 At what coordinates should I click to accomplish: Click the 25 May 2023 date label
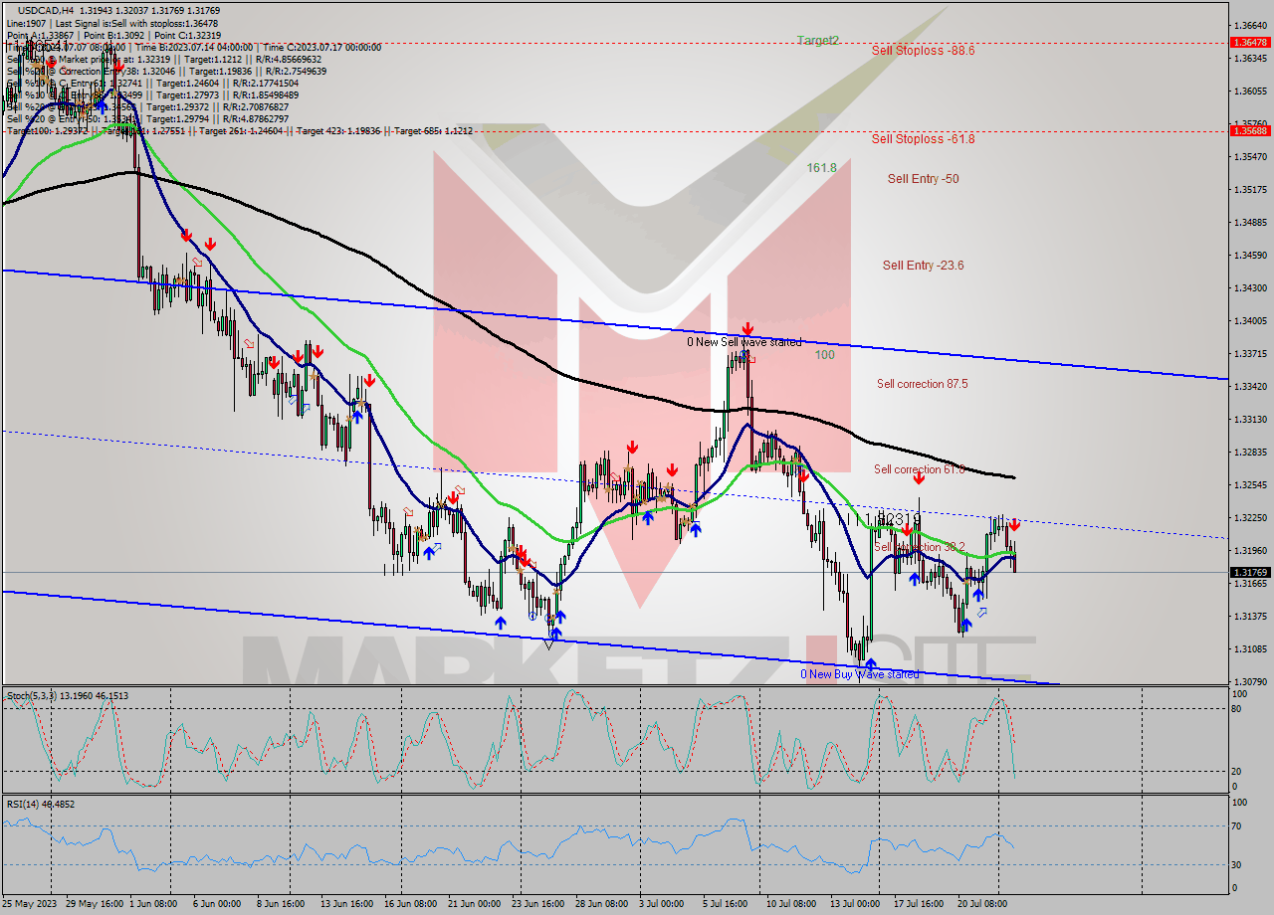coord(31,904)
